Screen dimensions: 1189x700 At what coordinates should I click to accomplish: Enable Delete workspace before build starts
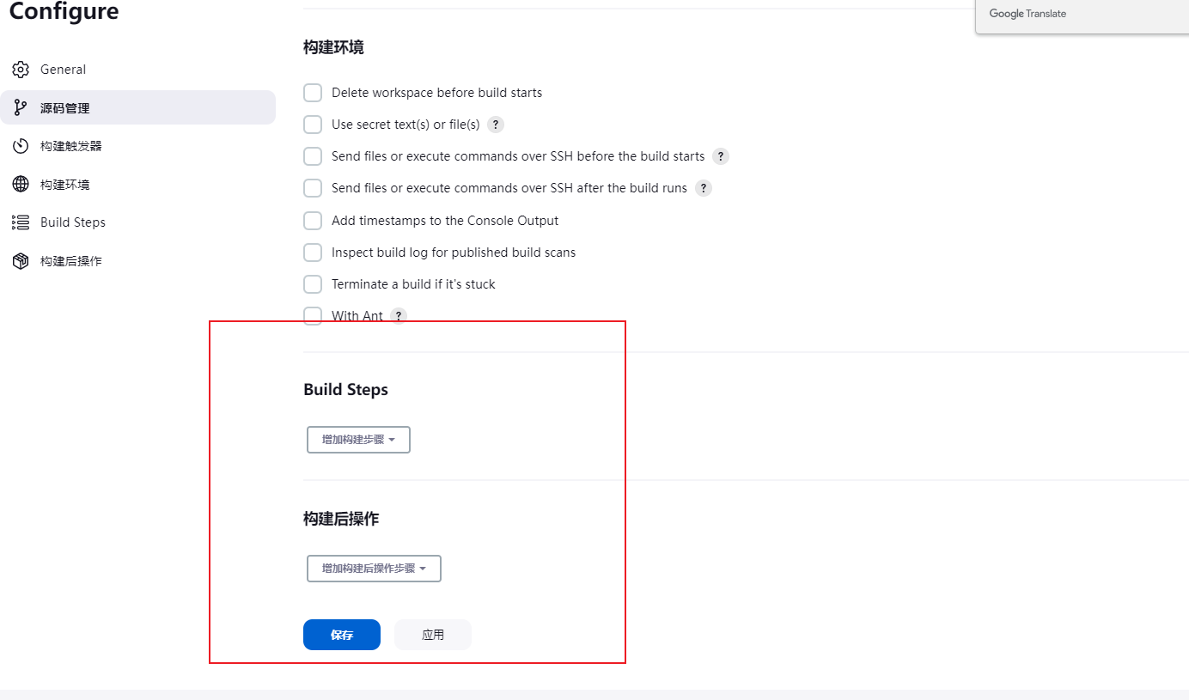313,93
